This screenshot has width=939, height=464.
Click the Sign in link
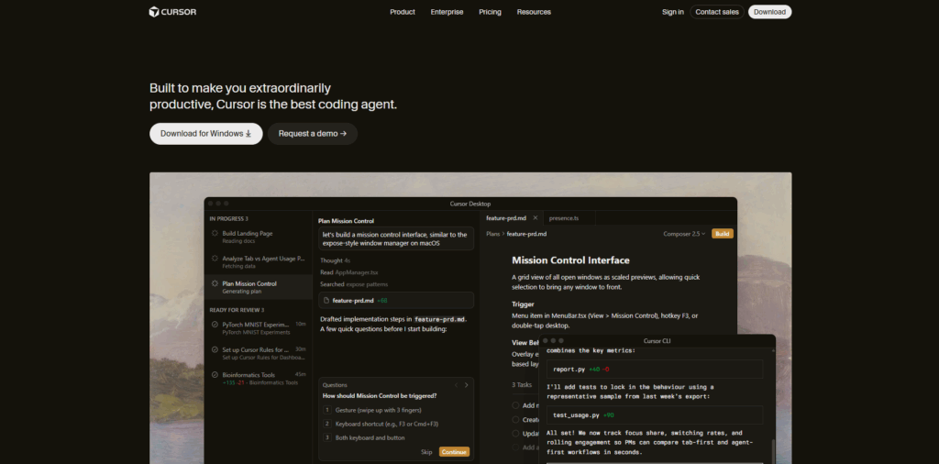point(672,12)
